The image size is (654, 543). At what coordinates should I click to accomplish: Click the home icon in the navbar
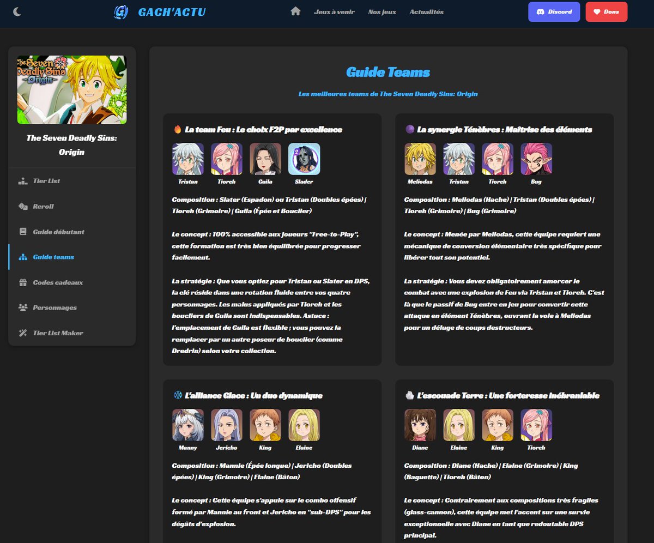[x=295, y=10]
